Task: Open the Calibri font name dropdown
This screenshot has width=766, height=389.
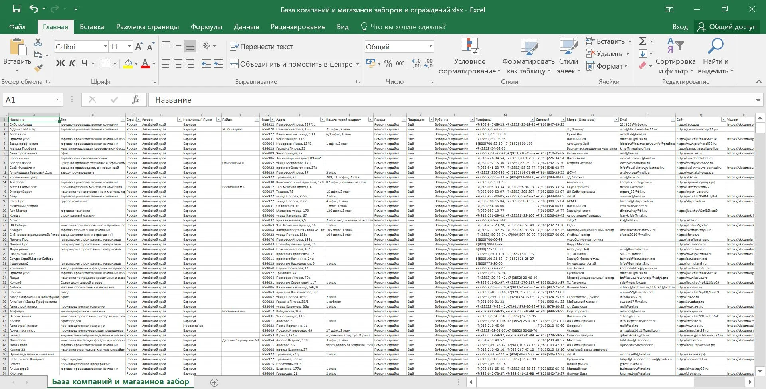Action: [105, 47]
